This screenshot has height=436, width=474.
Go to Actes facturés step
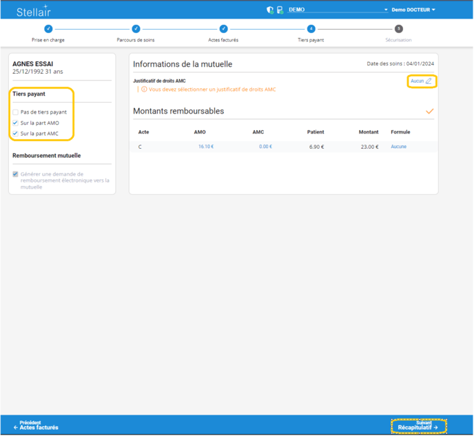223,29
